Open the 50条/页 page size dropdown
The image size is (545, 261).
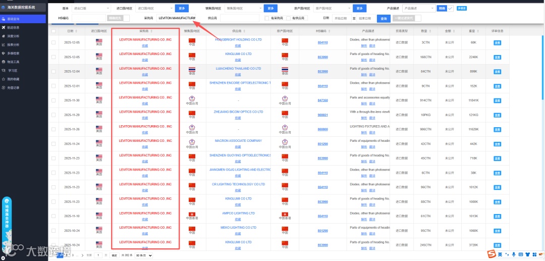click(143, 255)
